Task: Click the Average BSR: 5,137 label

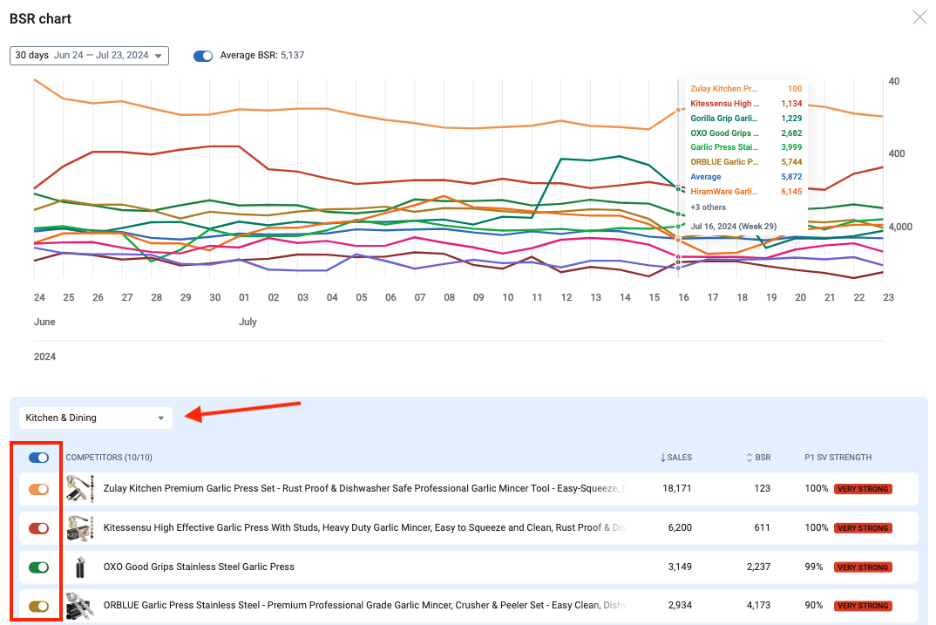Action: 262,56
